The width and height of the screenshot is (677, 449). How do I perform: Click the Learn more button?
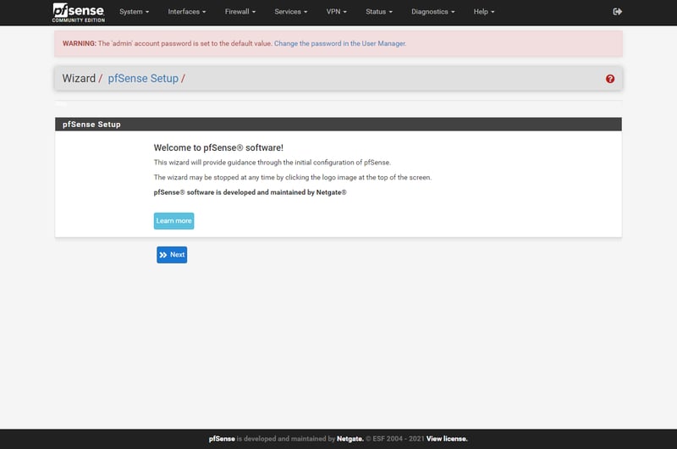pos(174,221)
